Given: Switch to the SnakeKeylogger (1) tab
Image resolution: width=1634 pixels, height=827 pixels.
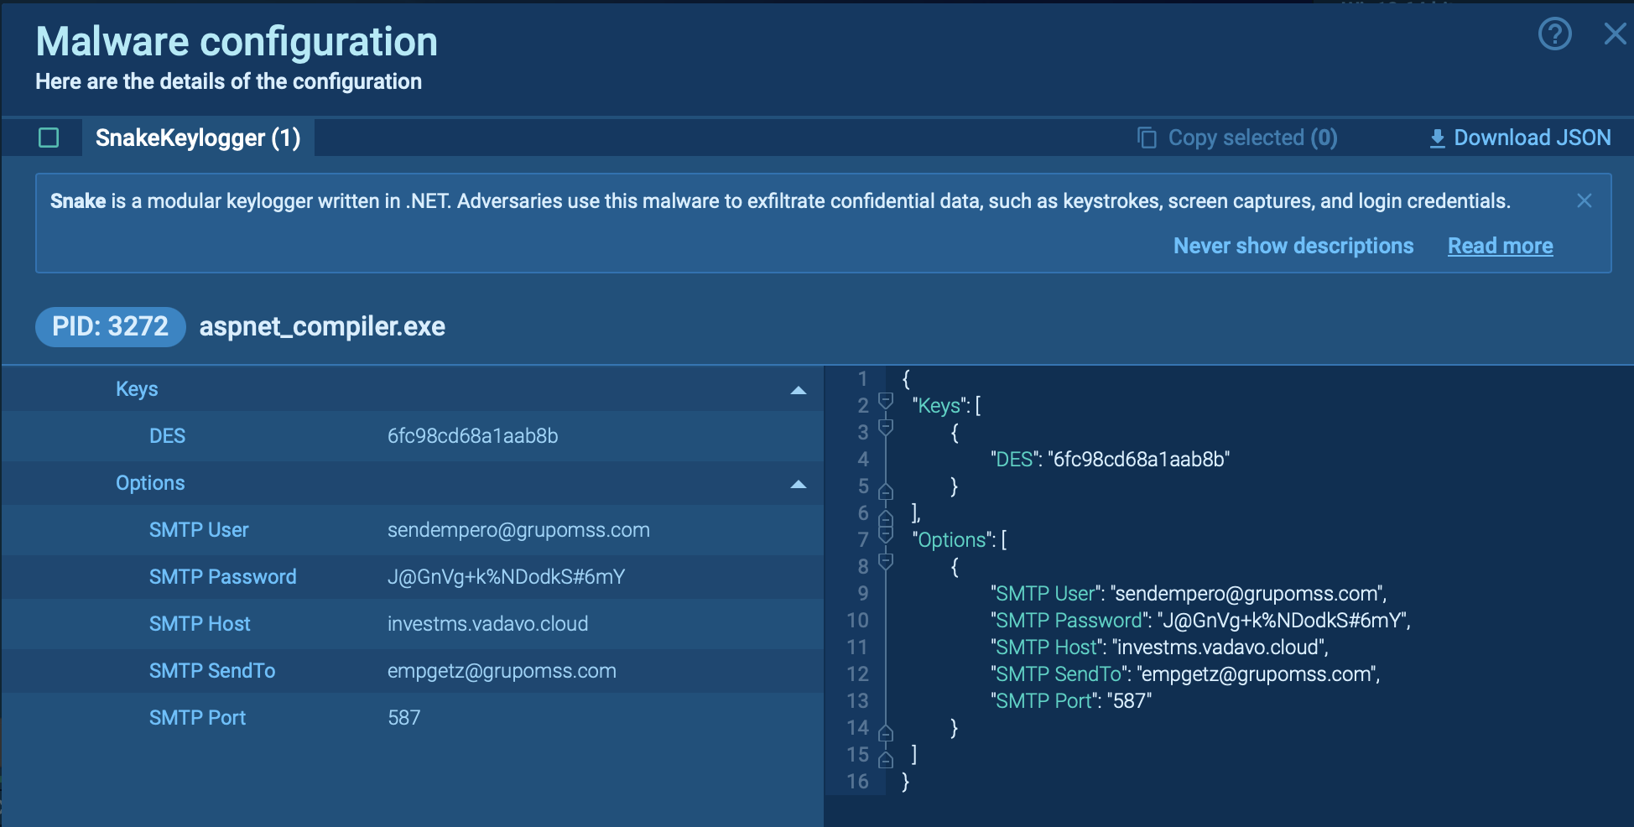Looking at the screenshot, I should [x=199, y=138].
